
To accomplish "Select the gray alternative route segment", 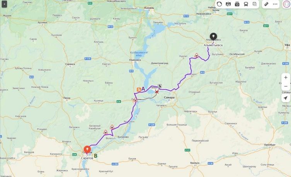I will [x=148, y=98].
